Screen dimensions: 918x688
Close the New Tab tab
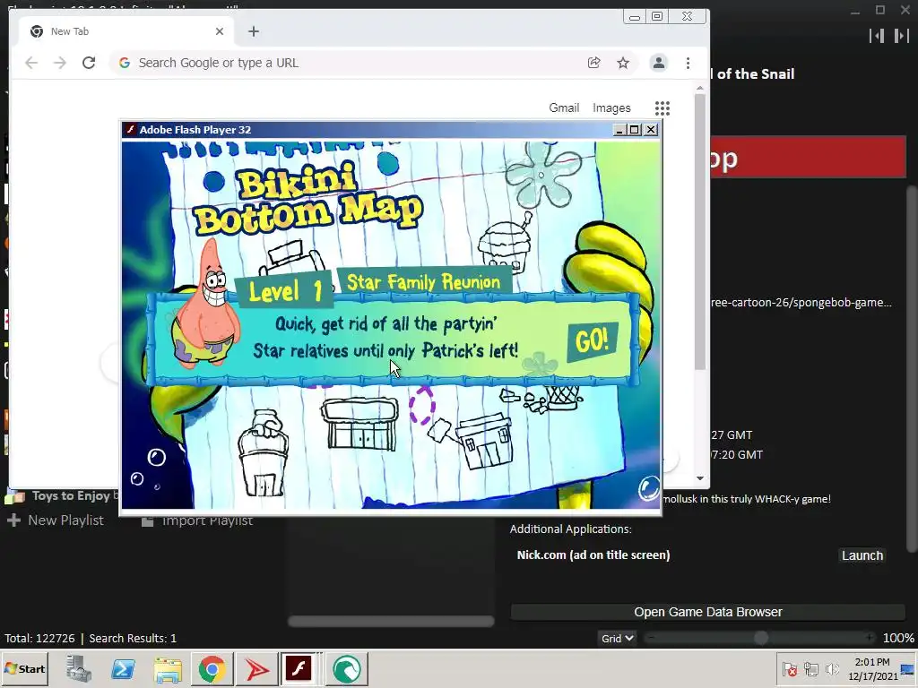(220, 31)
